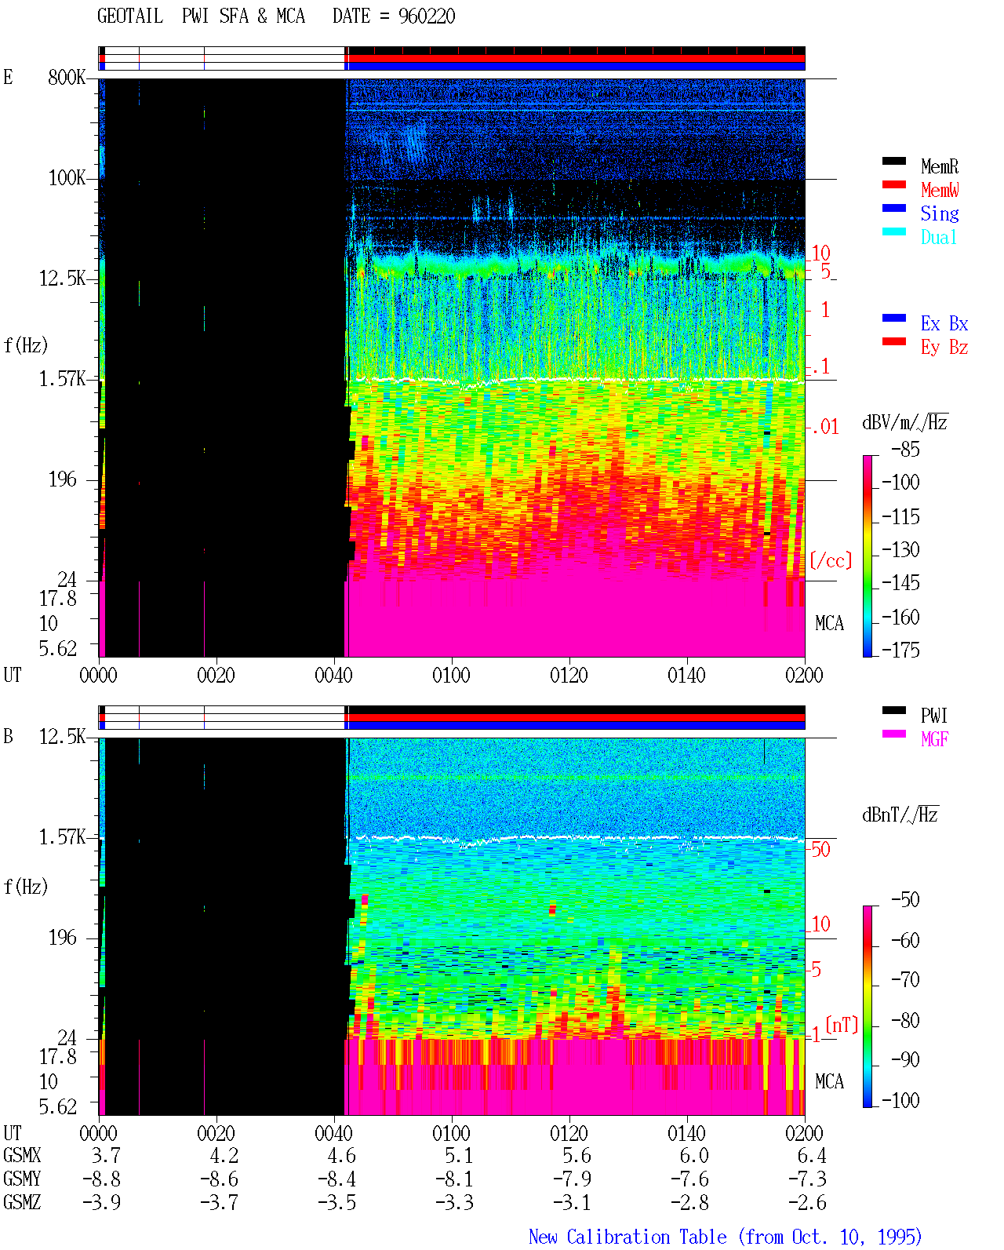Click the '-70' color bar value

point(905,980)
